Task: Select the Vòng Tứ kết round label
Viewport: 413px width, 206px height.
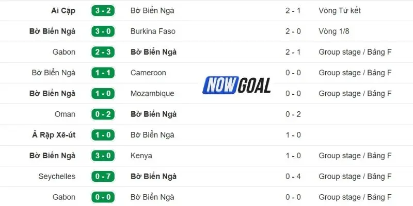Action: pos(340,11)
